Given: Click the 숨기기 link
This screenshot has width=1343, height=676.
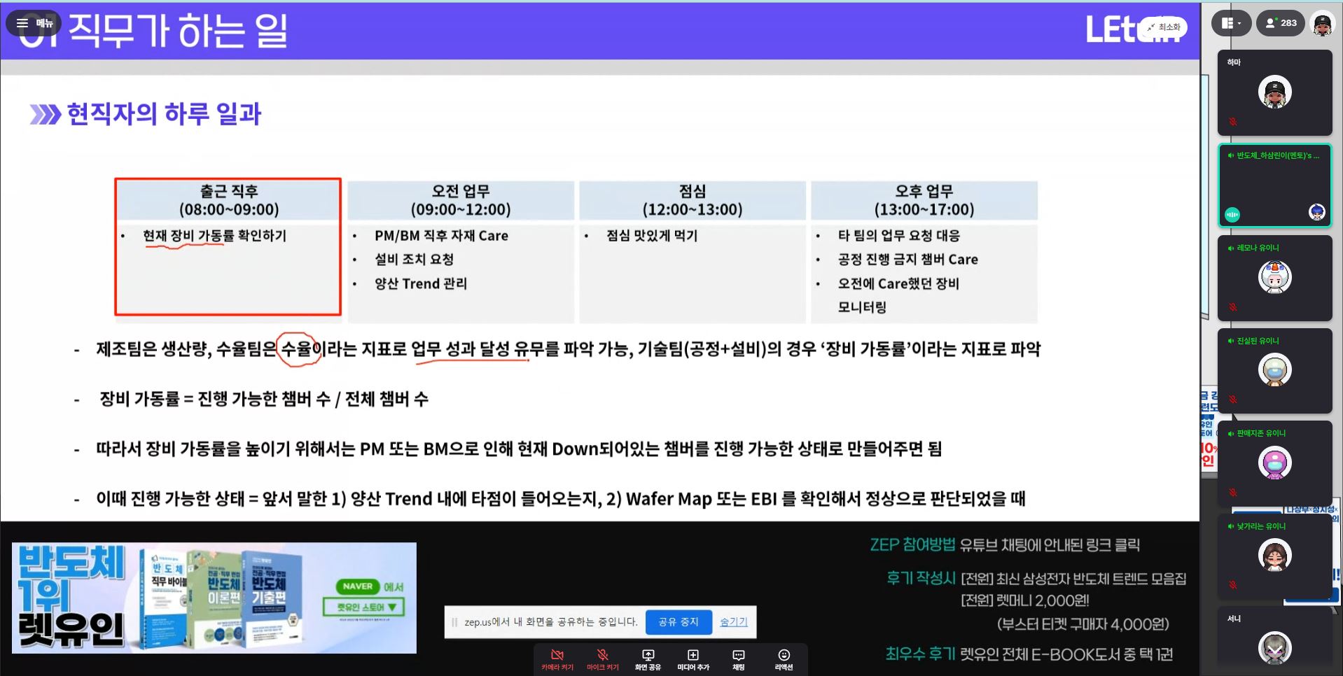Looking at the screenshot, I should click(x=734, y=621).
